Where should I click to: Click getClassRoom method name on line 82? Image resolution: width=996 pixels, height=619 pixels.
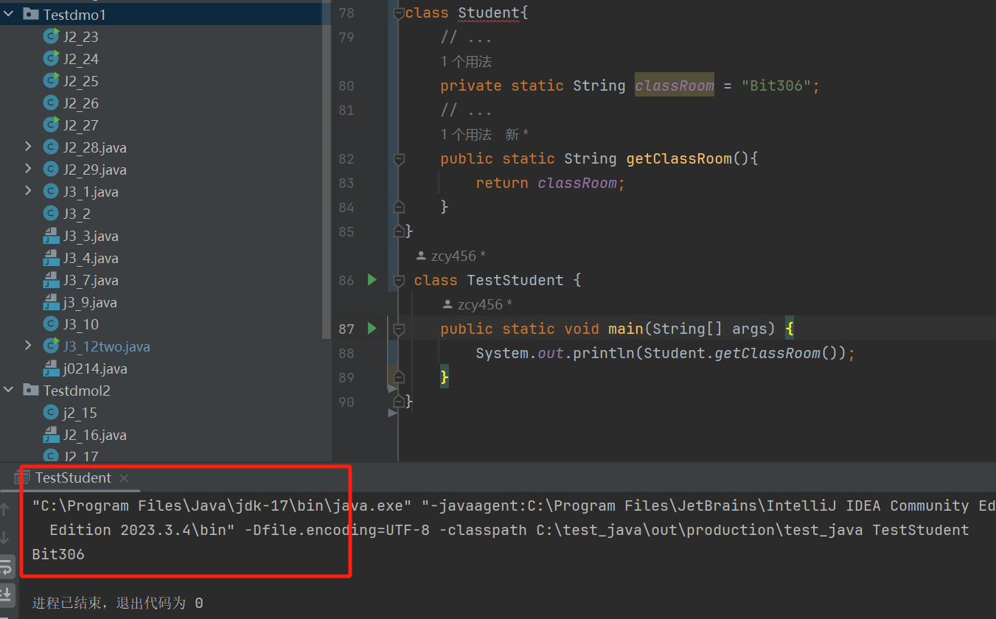pyautogui.click(x=679, y=158)
